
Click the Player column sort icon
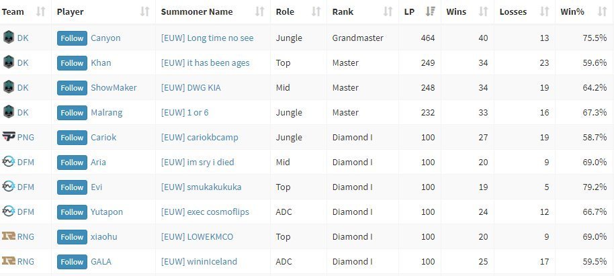145,11
